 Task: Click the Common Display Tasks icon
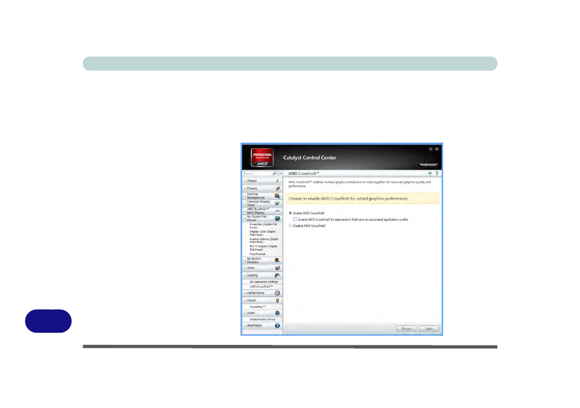click(x=277, y=203)
